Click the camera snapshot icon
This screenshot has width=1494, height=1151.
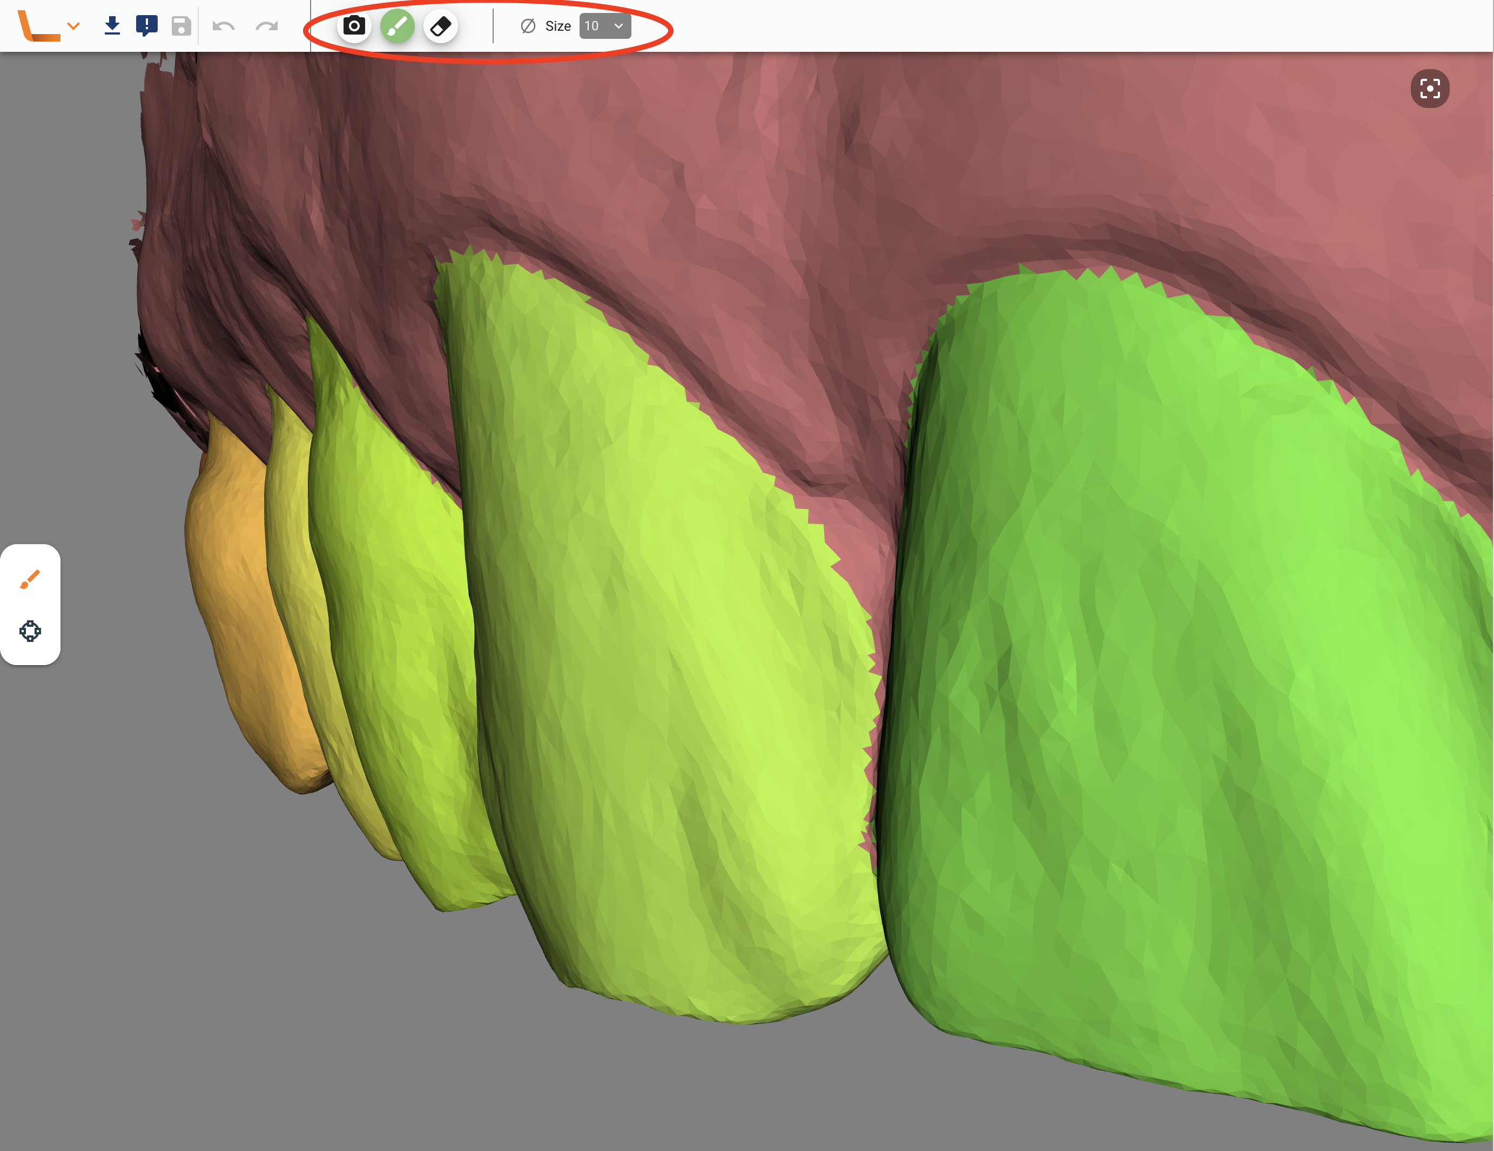[354, 26]
